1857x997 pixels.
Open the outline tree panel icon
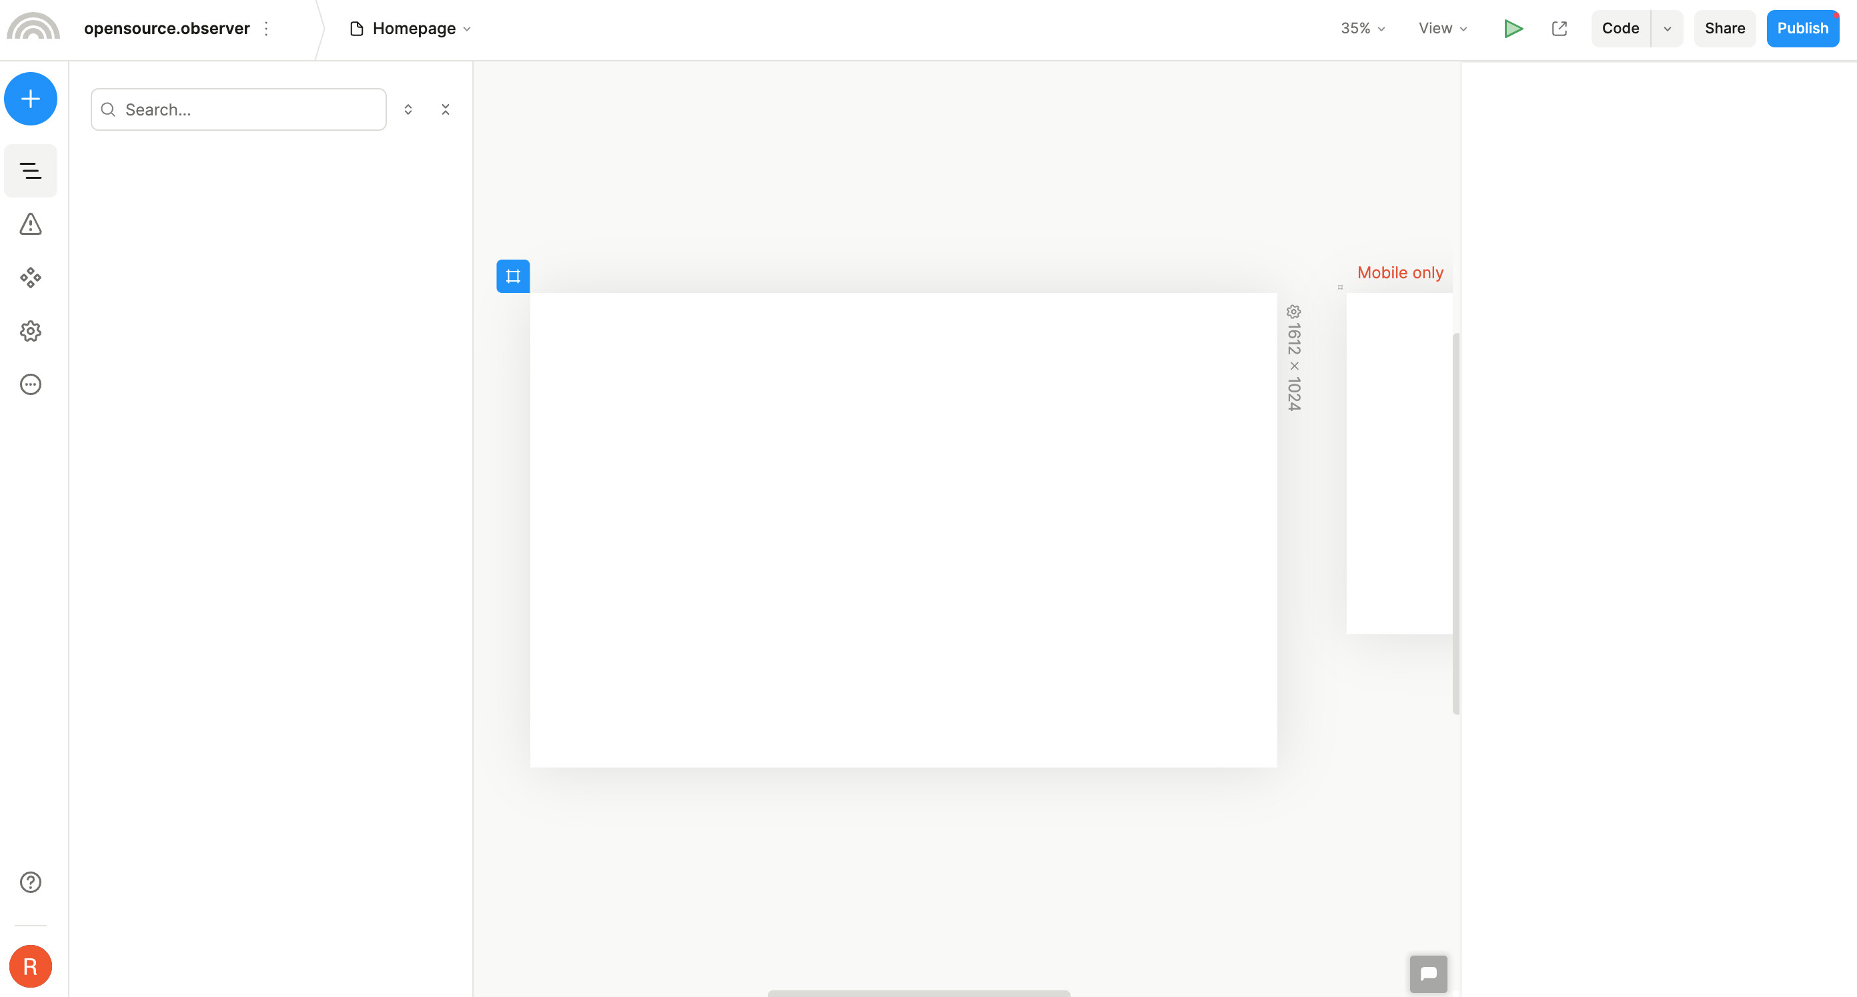click(x=30, y=171)
